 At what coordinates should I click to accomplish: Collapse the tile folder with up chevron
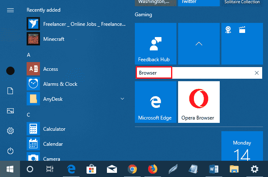(x=199, y=44)
